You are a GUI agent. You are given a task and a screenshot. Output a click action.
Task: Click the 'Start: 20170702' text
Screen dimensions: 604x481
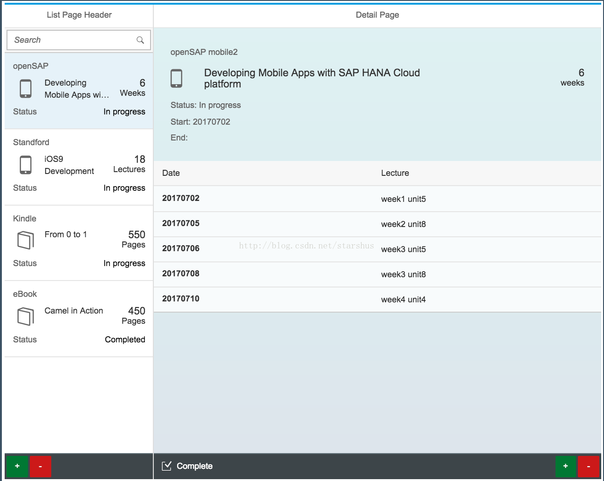pos(200,122)
